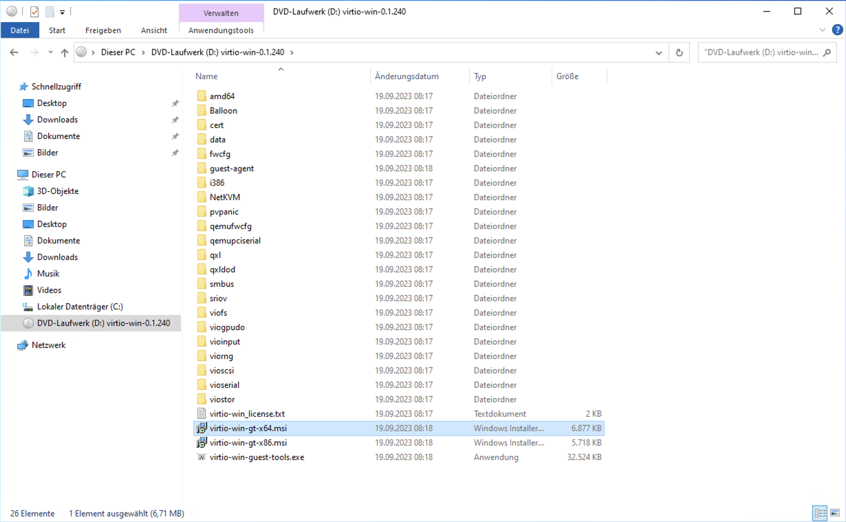
Task: Open Videos in navigation pane
Action: pos(49,290)
